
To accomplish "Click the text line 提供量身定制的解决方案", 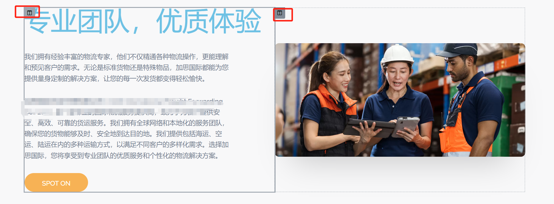I will [115, 79].
